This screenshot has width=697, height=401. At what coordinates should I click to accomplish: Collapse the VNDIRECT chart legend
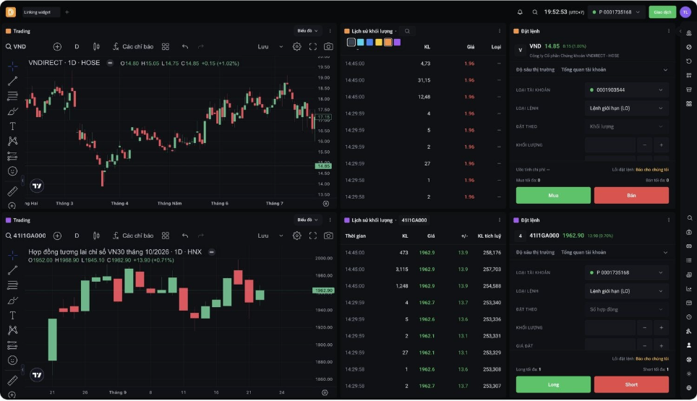click(110, 63)
